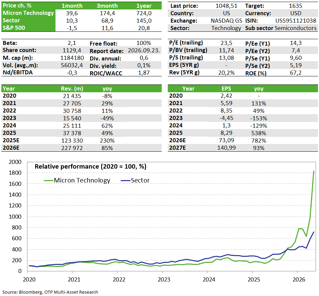The height and width of the screenshot is (296, 319).
Task: Select the Micron Technology row label
Action: point(28,13)
